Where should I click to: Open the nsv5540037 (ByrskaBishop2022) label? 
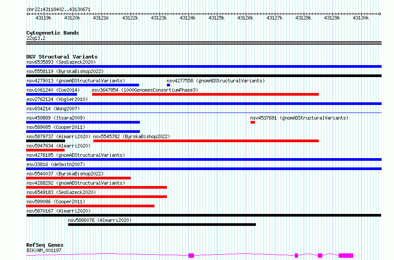65,174
